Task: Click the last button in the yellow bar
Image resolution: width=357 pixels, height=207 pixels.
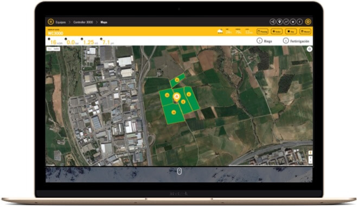Action: [305, 31]
